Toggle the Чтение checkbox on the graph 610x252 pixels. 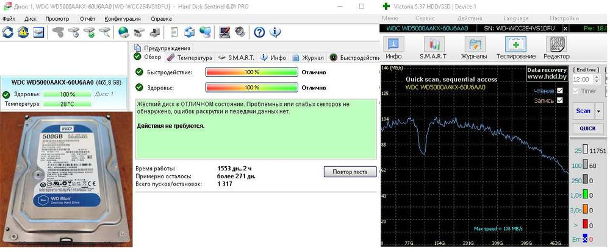tap(560, 91)
